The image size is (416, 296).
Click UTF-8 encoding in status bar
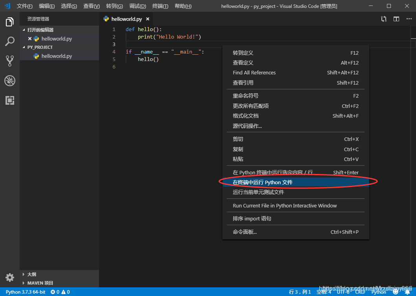pyautogui.click(x=343, y=292)
